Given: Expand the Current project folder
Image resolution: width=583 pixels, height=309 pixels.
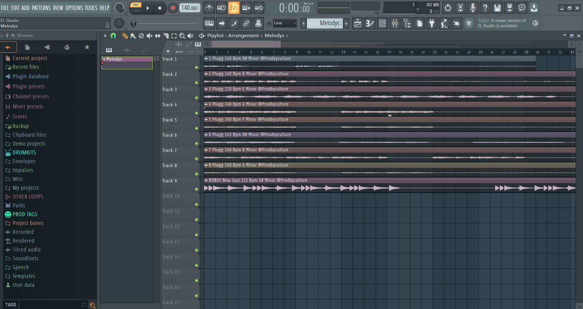Looking at the screenshot, I should click(30, 58).
